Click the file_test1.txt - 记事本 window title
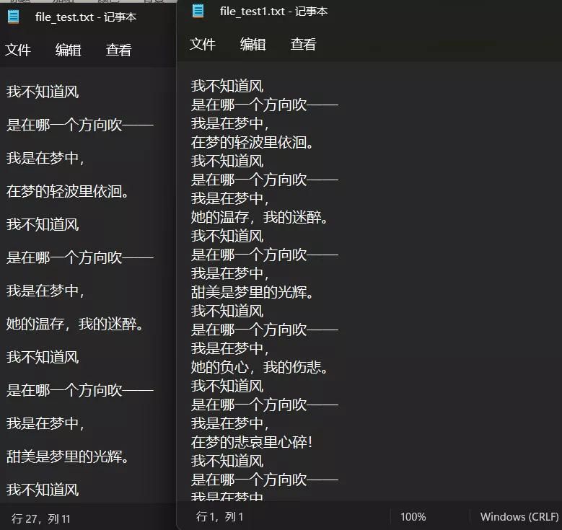 pos(273,11)
